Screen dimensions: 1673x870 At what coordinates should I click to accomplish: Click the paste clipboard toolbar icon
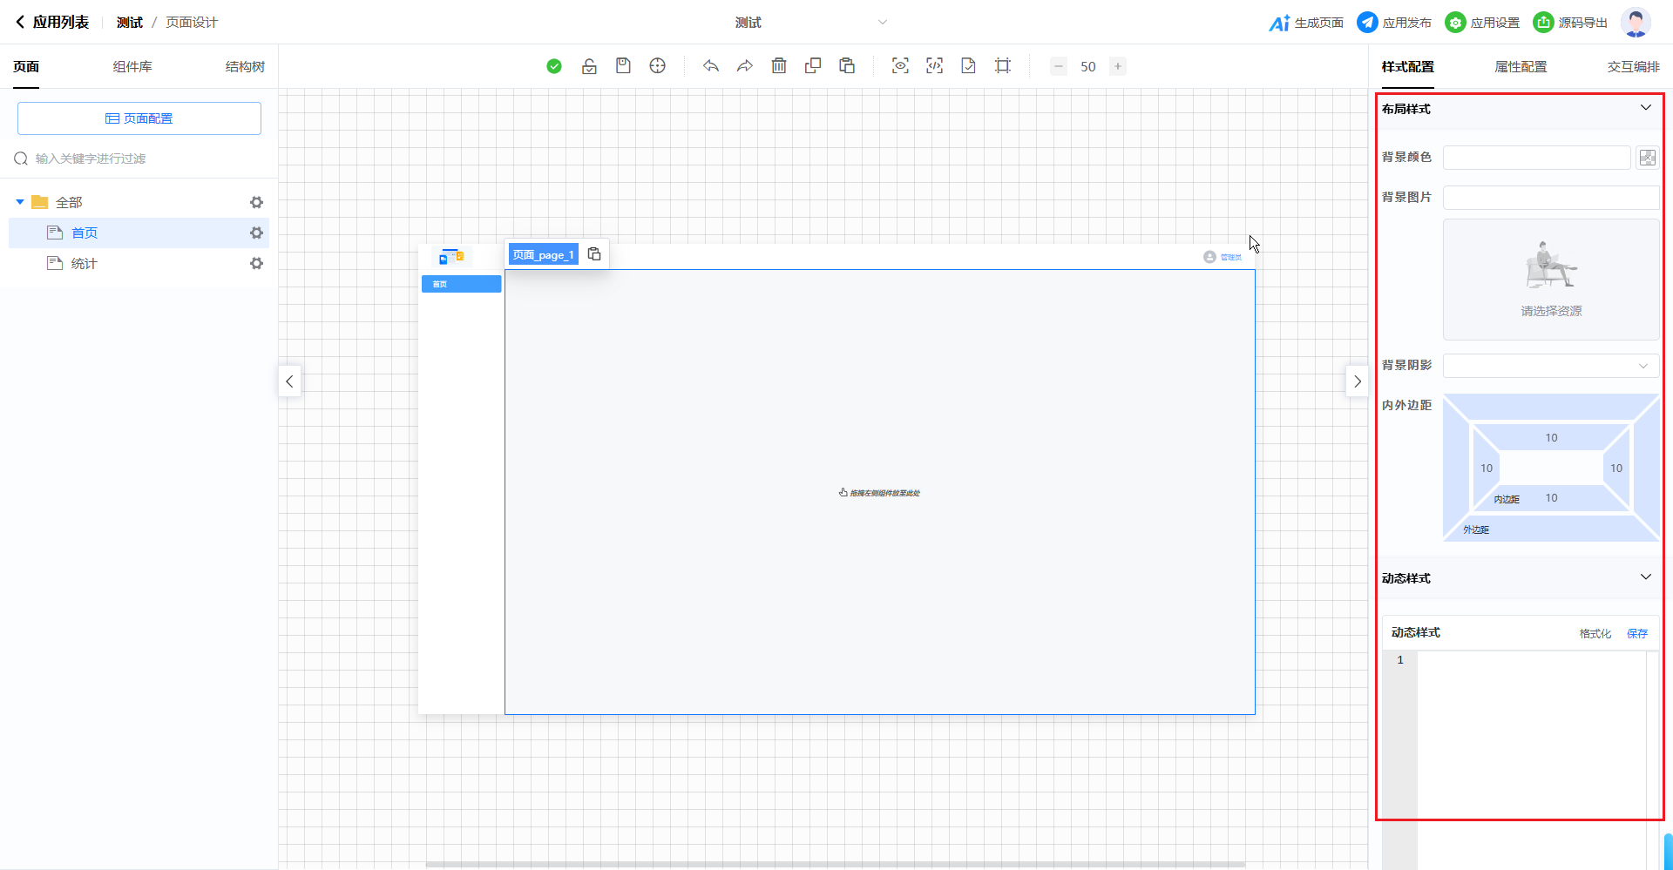point(847,66)
